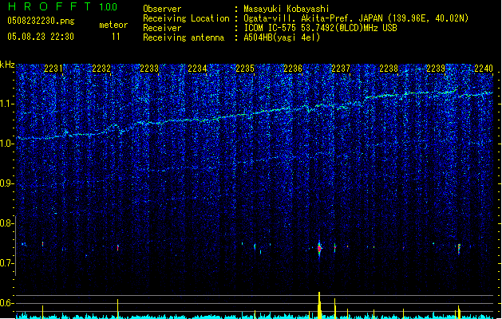Click the kHz axis unit label
Screen dimensions: 502x319
(7, 65)
